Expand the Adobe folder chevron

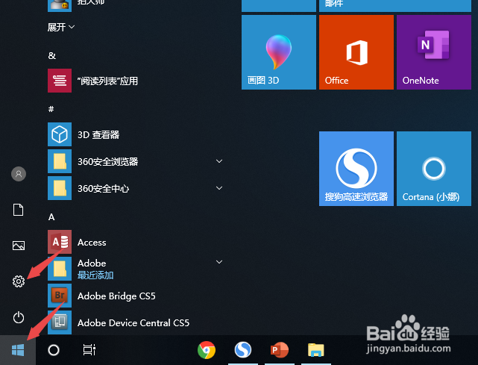point(219,262)
